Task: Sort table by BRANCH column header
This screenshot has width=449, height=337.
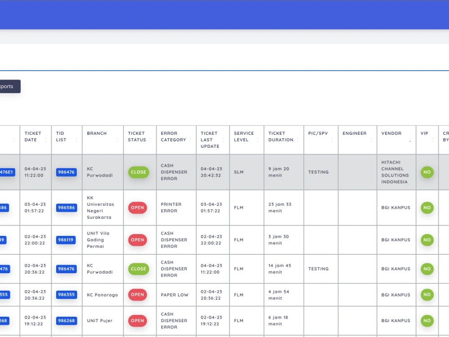Action: (x=103, y=140)
